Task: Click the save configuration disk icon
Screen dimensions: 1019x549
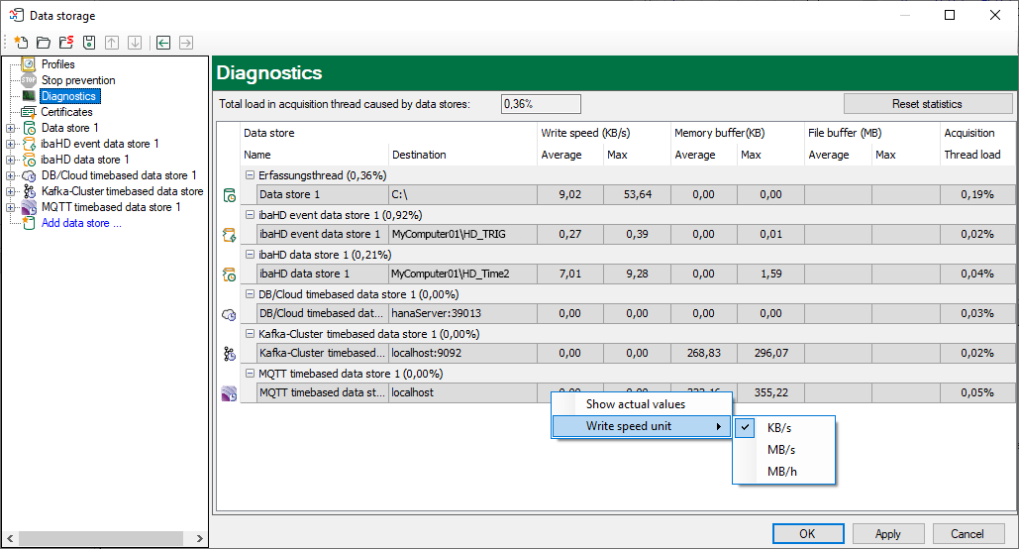Action: (x=89, y=43)
